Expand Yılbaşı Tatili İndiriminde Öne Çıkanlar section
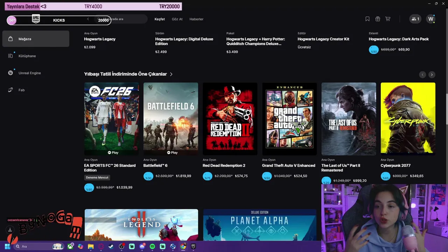448x252 pixels. pyautogui.click(x=128, y=74)
